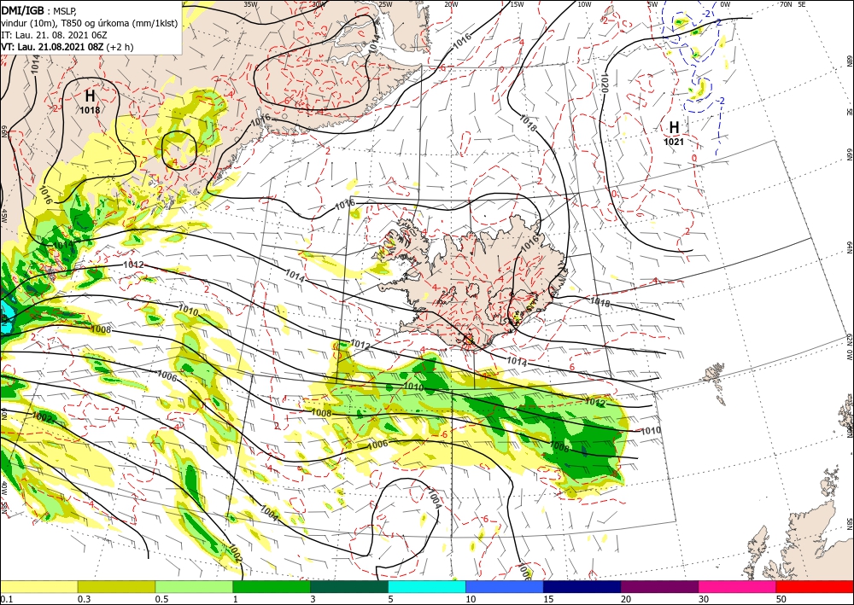Click the '70N 5E' corner label
This screenshot has width=854, height=605.
(x=793, y=4)
